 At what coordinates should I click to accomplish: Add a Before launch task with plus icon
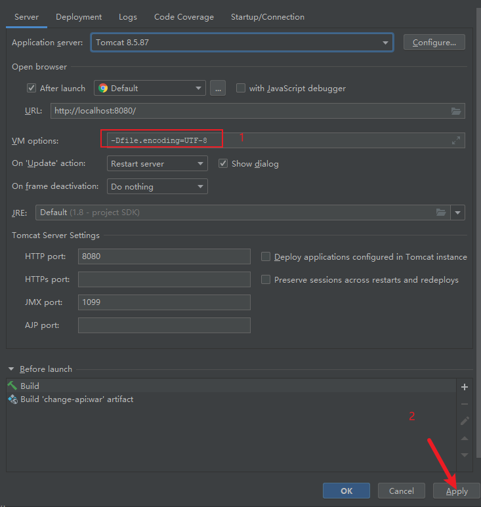[465, 387]
